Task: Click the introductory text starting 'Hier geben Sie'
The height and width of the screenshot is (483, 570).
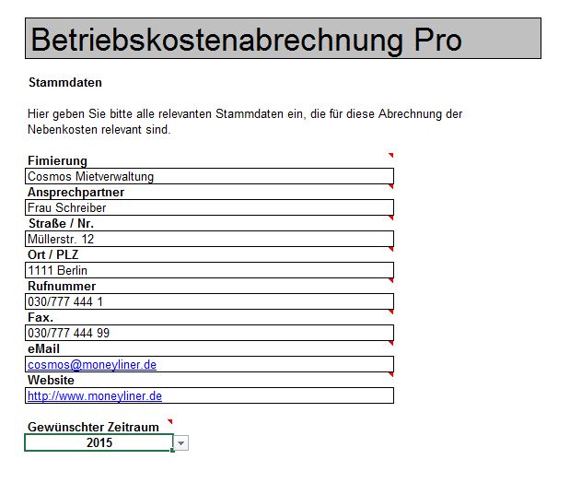Action: coord(245,121)
